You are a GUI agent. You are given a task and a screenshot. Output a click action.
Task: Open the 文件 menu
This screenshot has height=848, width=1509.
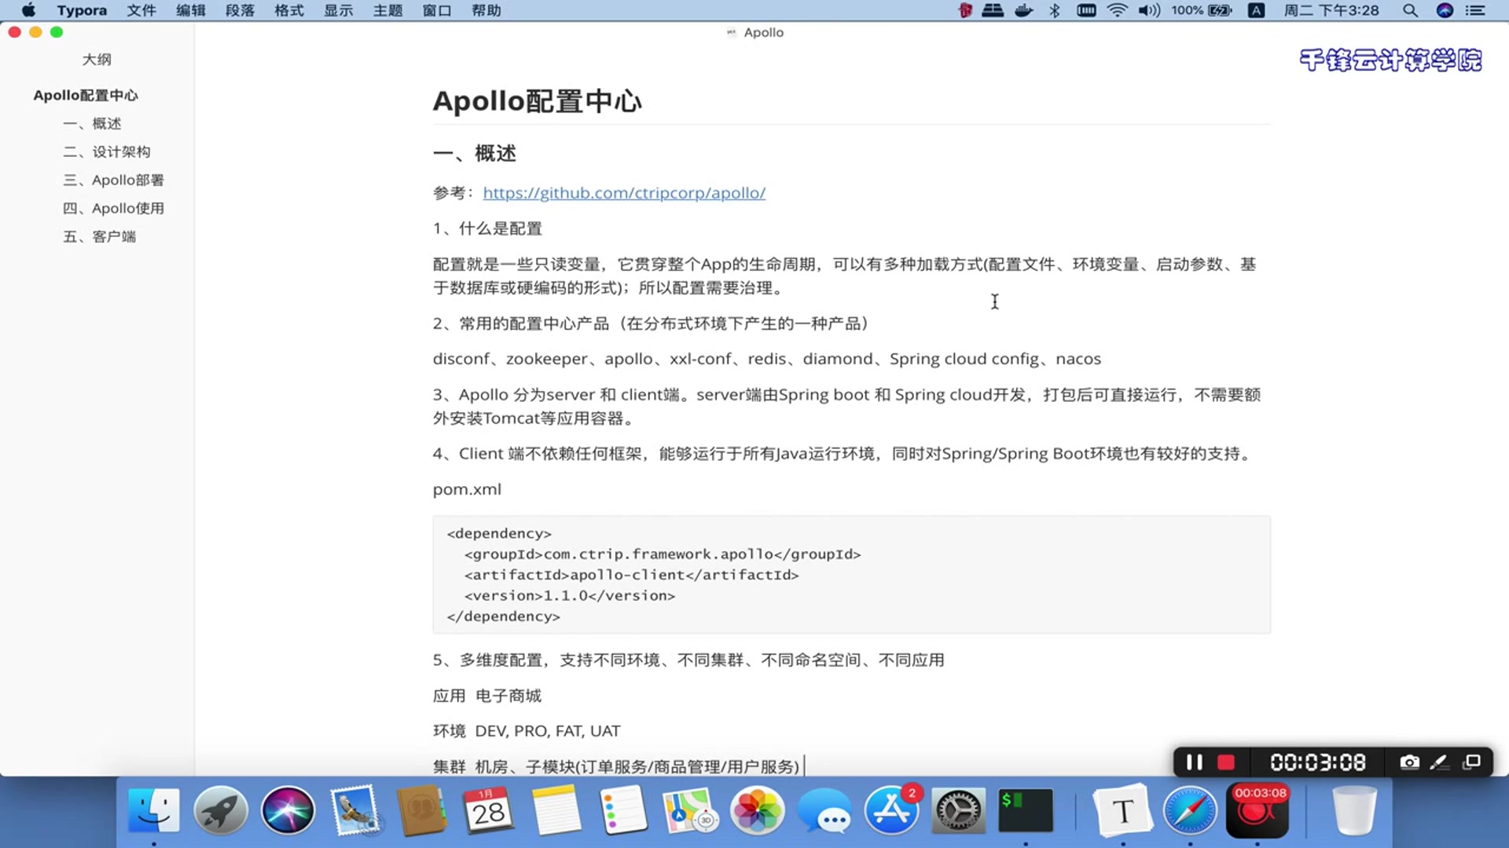[141, 10]
